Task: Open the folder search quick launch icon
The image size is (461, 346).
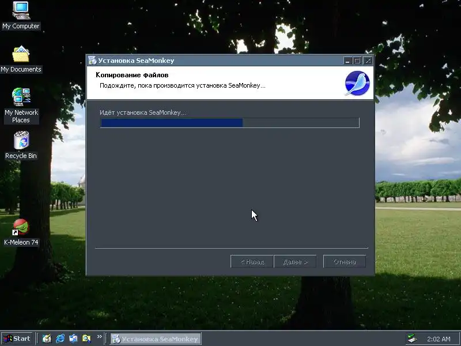Action: pyautogui.click(x=86, y=339)
